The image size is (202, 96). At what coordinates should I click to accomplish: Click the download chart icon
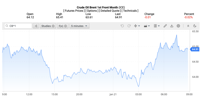click(172, 26)
